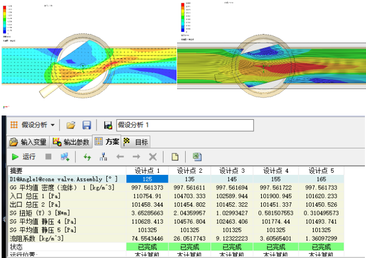This screenshot has height=258, width=366.
Task: Click the green refresh arrows icon
Action: tap(87, 157)
